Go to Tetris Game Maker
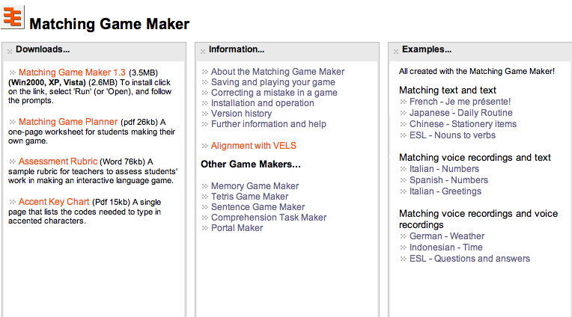 pyautogui.click(x=249, y=197)
